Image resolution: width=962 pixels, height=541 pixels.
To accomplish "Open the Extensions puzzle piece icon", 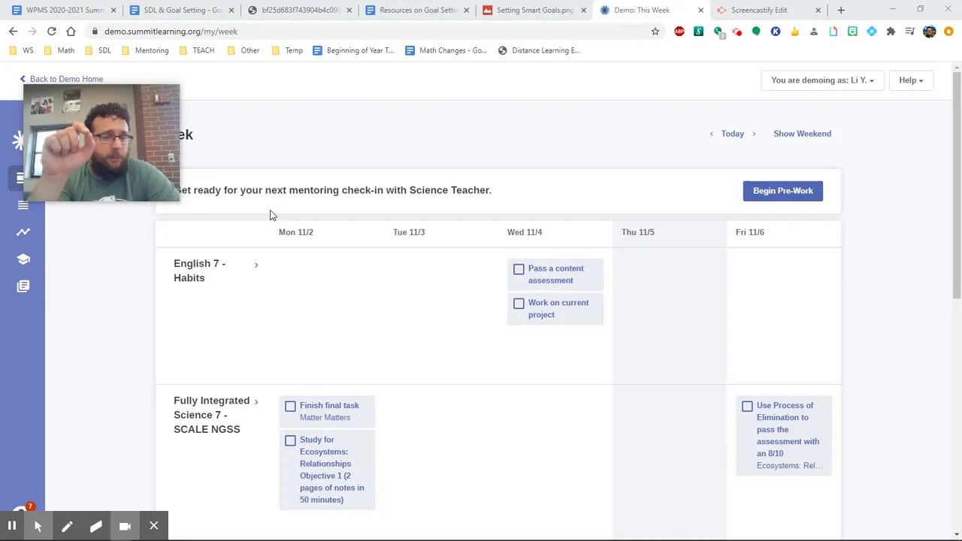I will click(x=891, y=32).
